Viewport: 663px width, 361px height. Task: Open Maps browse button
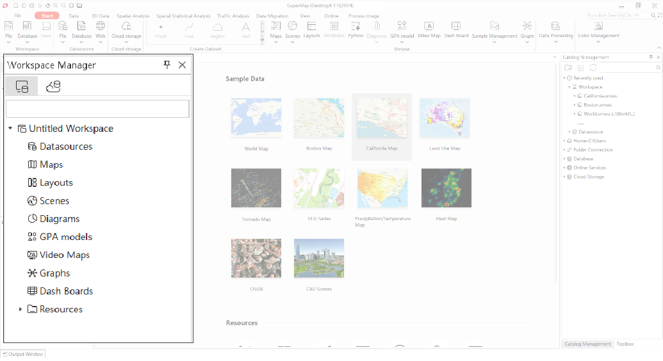coord(275,32)
